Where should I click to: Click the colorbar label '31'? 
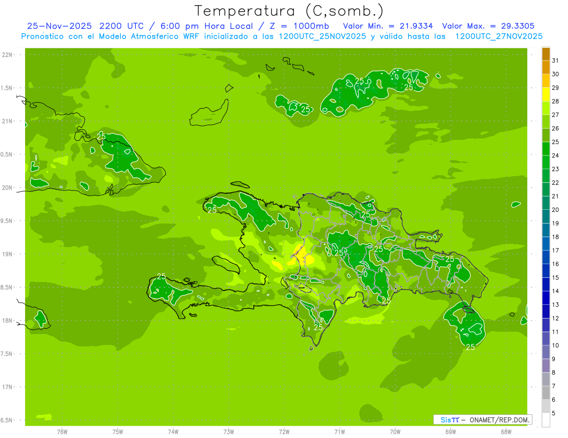click(x=556, y=60)
